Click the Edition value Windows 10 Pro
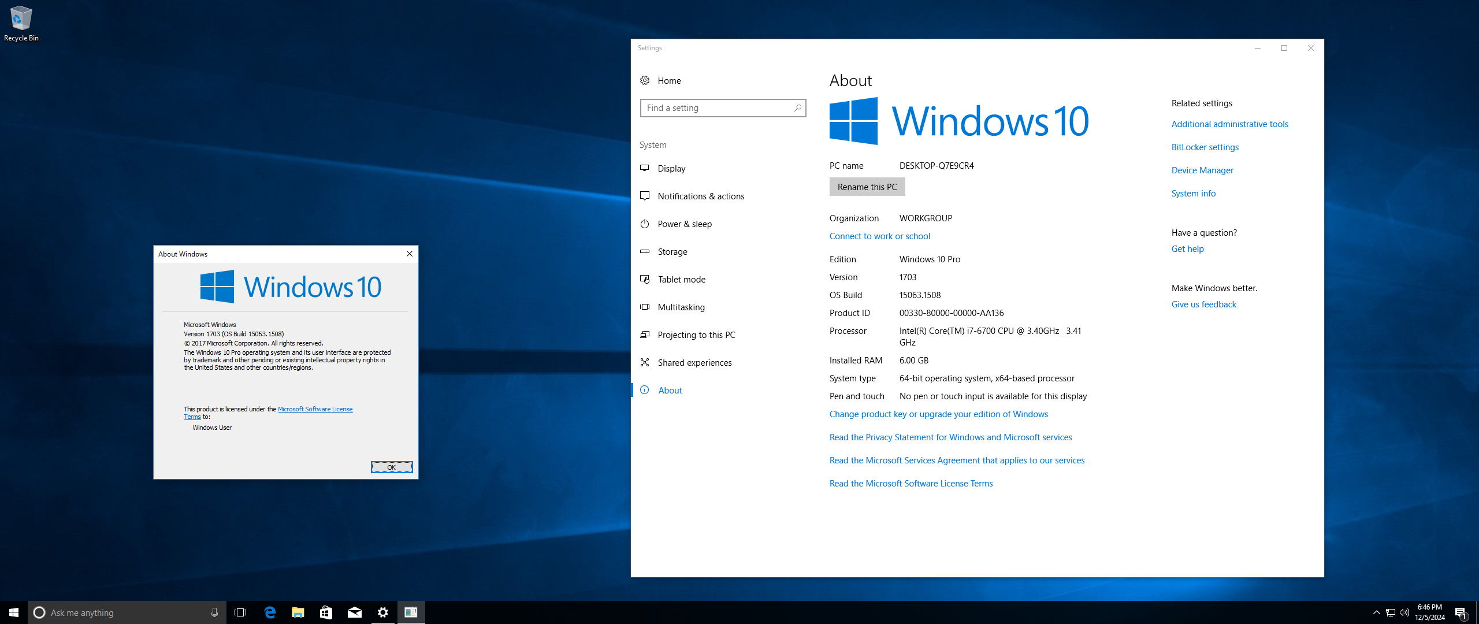The image size is (1479, 624). (x=930, y=259)
